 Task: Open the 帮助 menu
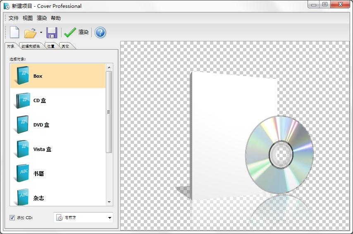tap(56, 18)
